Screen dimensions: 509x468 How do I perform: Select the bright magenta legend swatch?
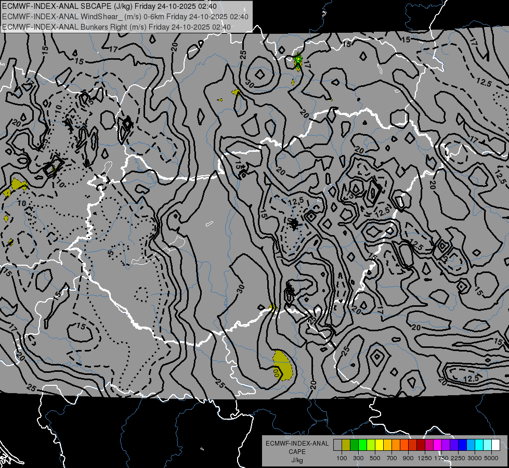click(438, 445)
